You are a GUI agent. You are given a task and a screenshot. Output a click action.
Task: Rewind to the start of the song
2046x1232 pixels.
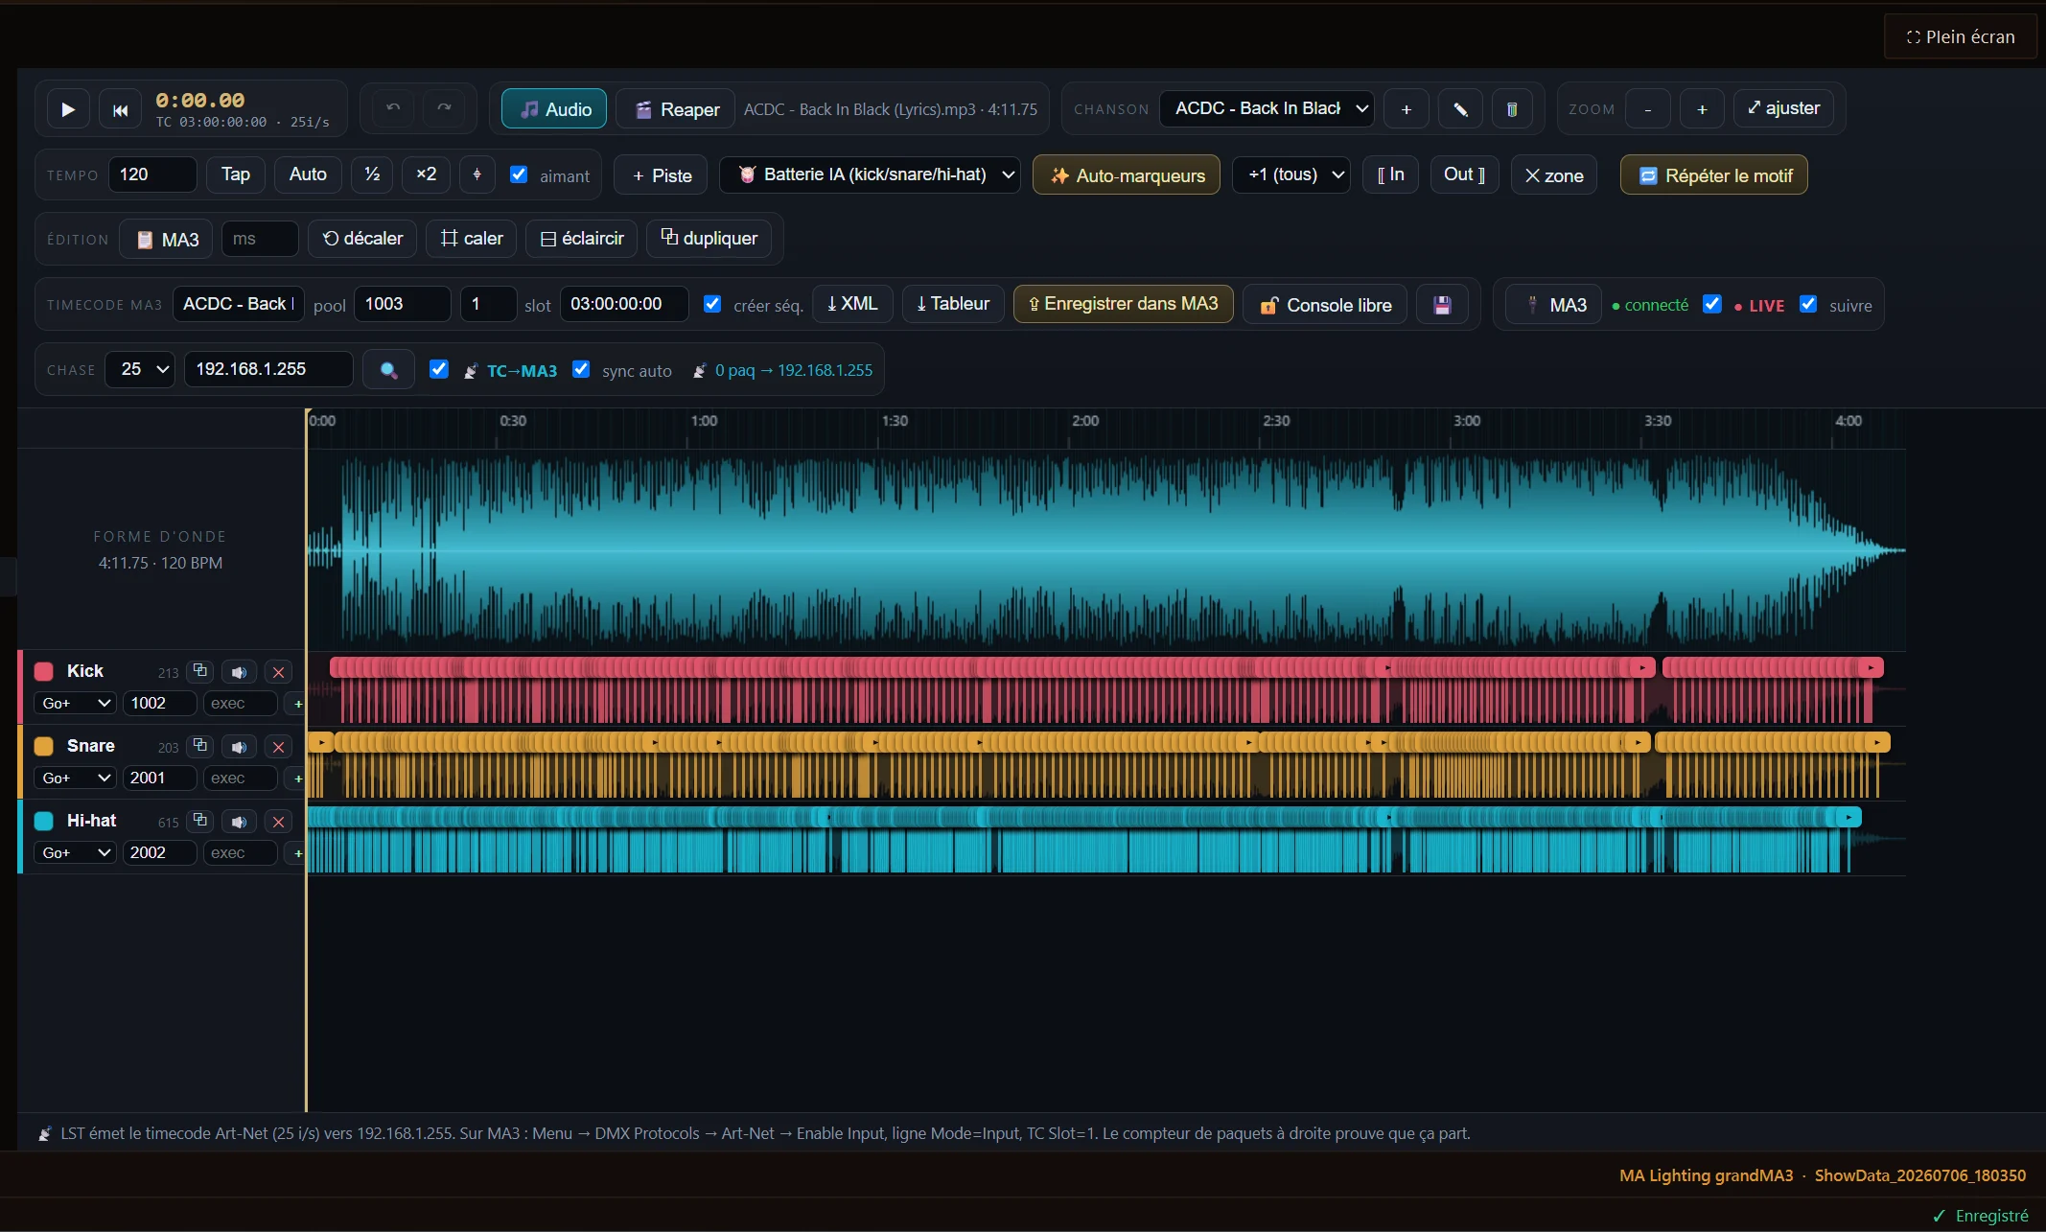tap(121, 109)
